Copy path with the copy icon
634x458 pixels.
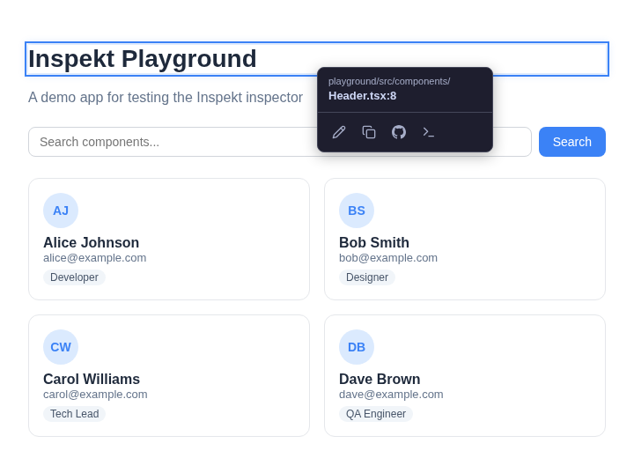click(x=369, y=132)
